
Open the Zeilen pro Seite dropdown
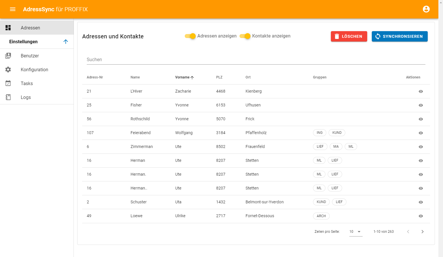click(355, 232)
